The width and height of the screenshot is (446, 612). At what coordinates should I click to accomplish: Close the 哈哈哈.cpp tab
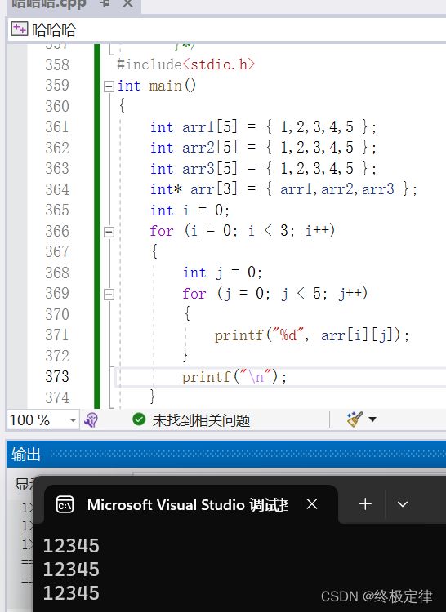coord(127,3)
